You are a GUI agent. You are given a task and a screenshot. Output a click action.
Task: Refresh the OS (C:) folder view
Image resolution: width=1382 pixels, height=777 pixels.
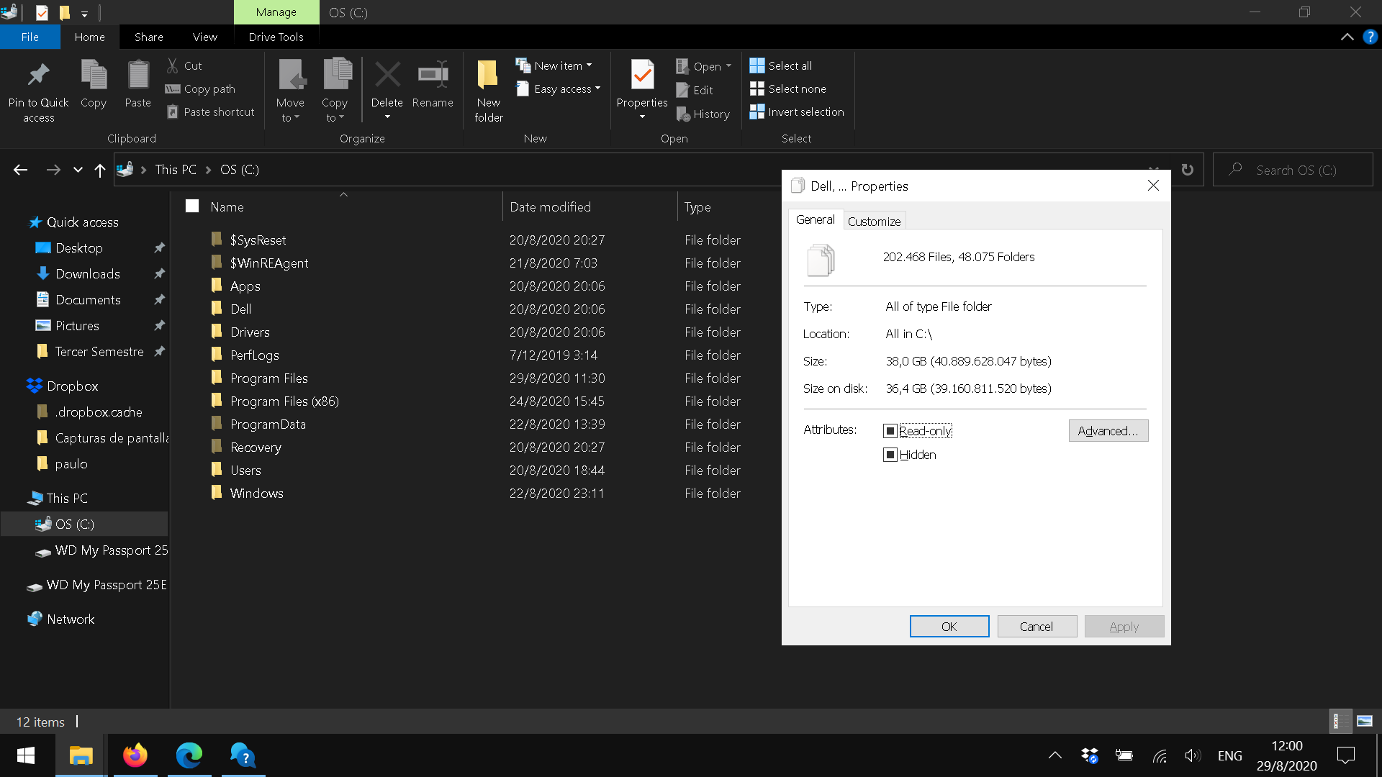[x=1187, y=170]
